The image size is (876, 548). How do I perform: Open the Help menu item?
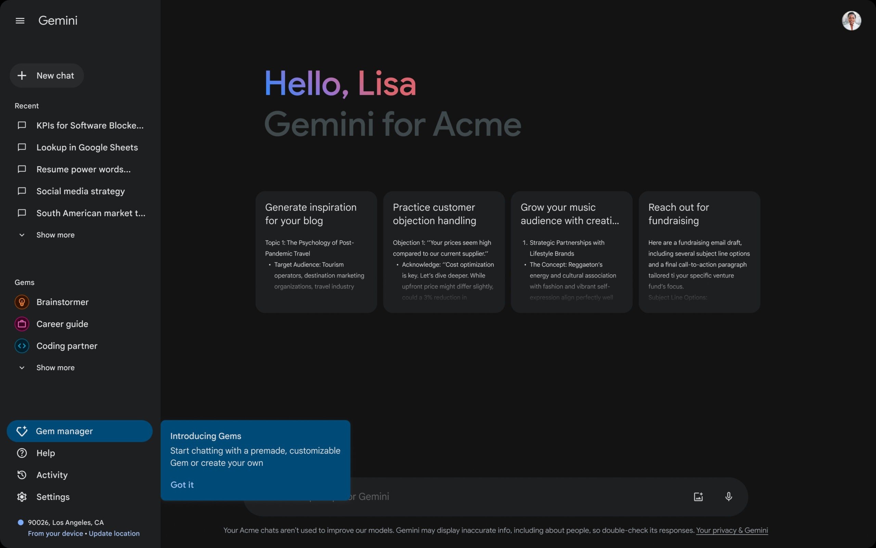(46, 453)
